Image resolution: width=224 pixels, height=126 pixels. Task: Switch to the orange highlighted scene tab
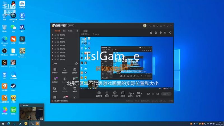pyautogui.click(x=57, y=31)
